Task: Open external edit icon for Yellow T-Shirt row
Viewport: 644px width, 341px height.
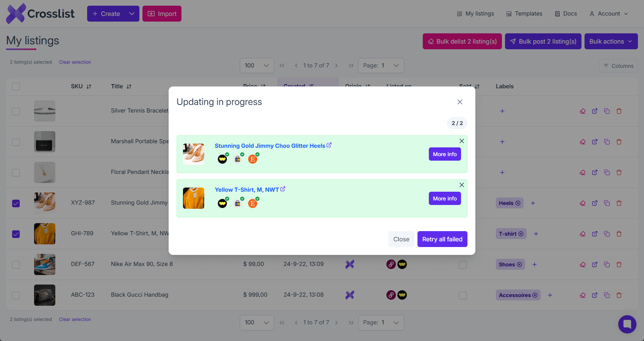Action: coord(595,234)
